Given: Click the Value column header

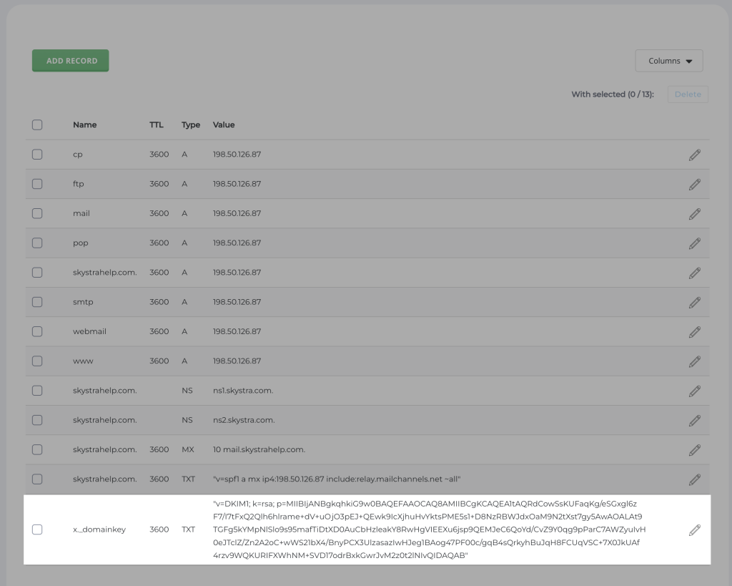Looking at the screenshot, I should click(x=224, y=124).
